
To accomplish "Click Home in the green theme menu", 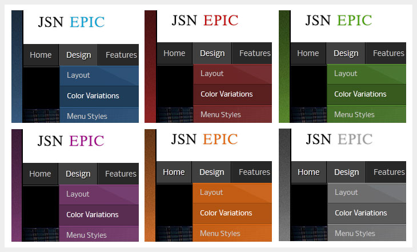I will (x=308, y=53).
